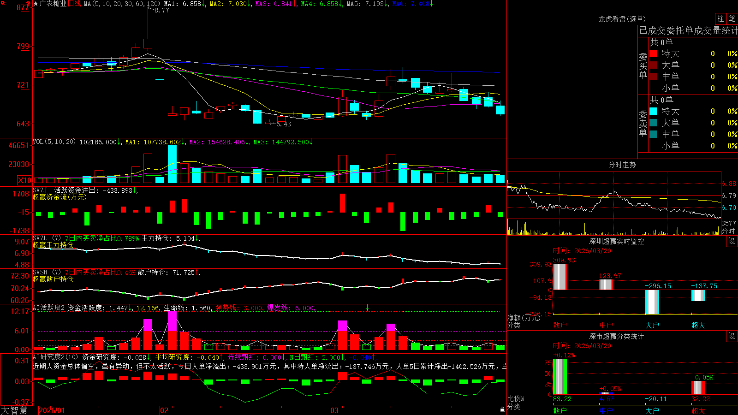This screenshot has width=738, height=415.
Task: Click the dark red 大单 buy order swatch
Action: tap(653, 65)
